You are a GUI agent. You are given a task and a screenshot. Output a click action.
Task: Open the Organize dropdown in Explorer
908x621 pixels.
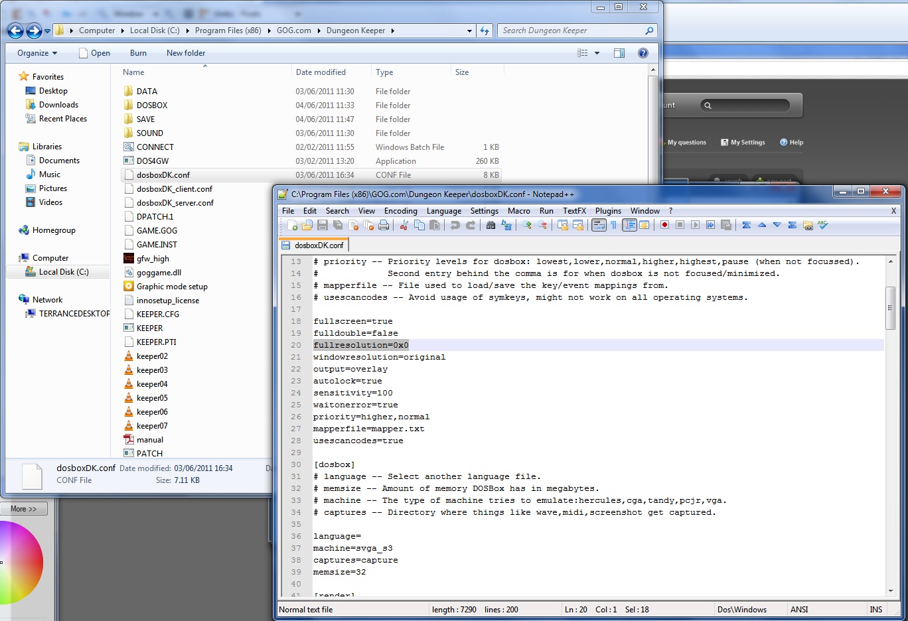(37, 53)
